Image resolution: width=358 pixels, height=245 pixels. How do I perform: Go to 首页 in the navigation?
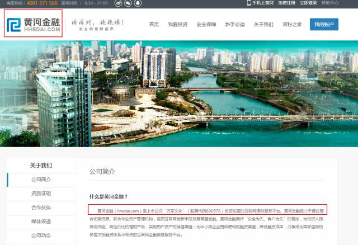pyautogui.click(x=154, y=25)
